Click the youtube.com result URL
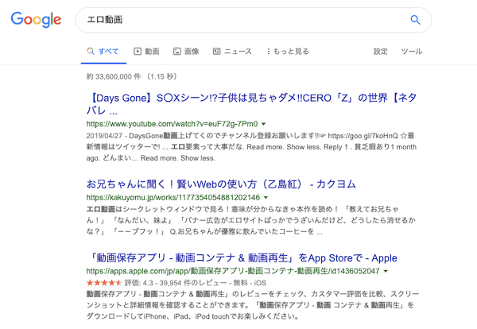This screenshot has width=477, height=329. (172, 124)
